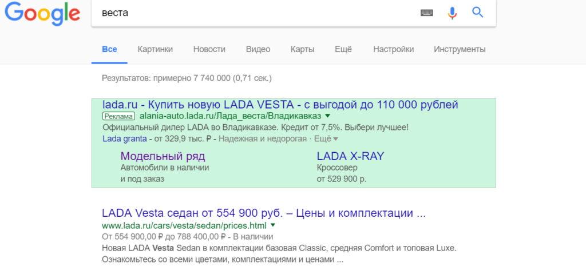Viewport: 586px width, 266px height.
Task: Open the on-screen keyboard icon
Action: 427,13
